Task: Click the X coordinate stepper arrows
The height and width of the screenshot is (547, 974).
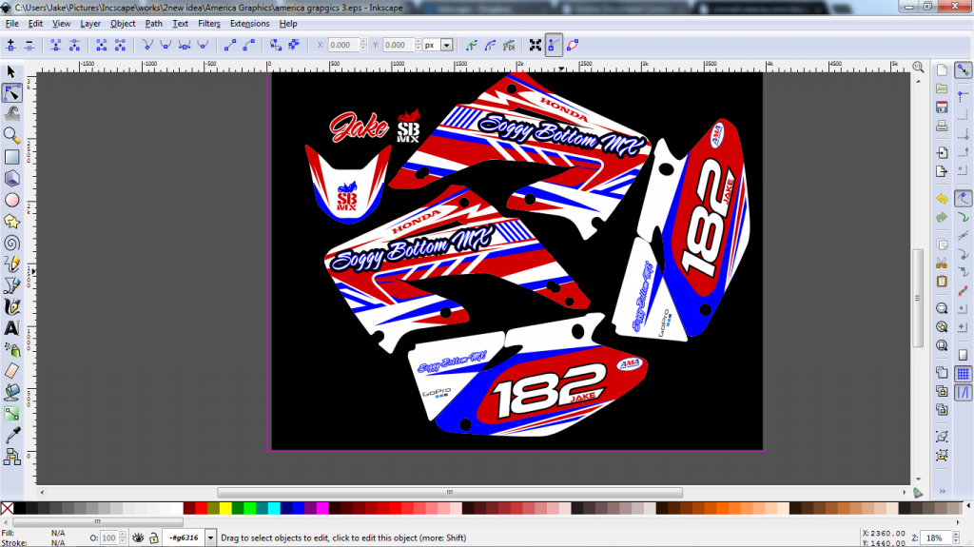Action: [x=363, y=45]
